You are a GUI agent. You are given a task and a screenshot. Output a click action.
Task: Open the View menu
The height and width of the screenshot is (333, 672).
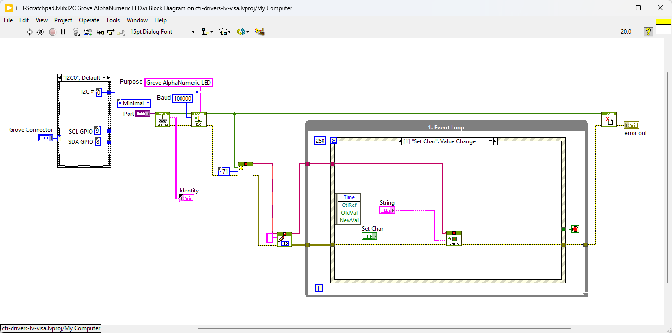point(41,20)
